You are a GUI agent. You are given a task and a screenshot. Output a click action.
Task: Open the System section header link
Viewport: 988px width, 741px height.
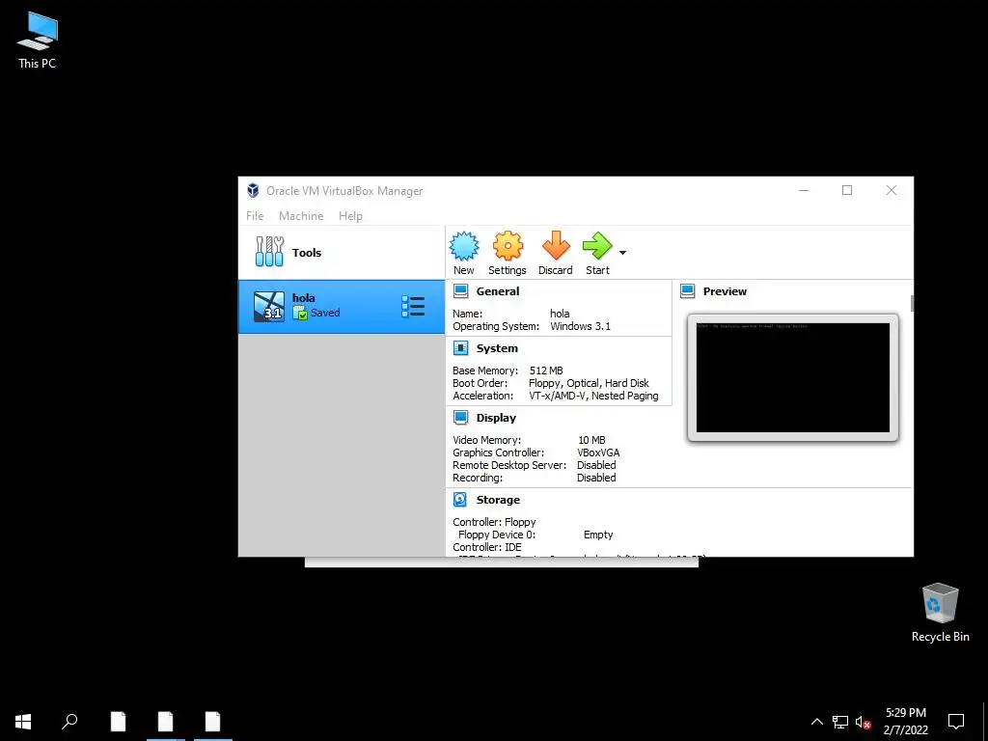click(497, 347)
